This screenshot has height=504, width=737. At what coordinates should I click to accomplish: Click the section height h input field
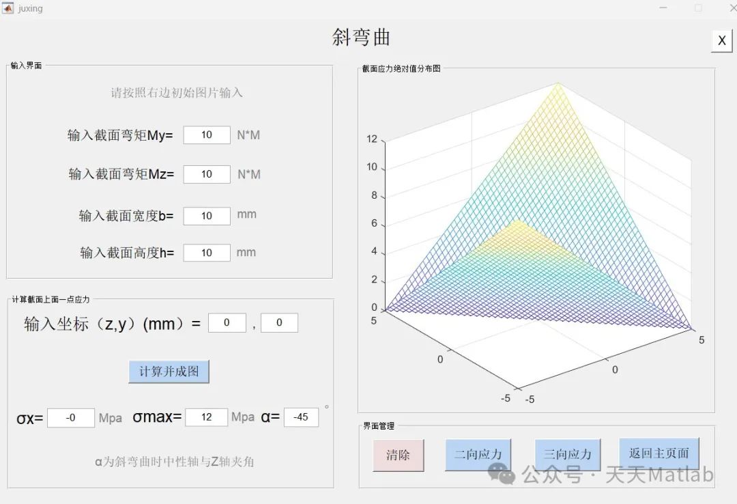click(x=207, y=253)
